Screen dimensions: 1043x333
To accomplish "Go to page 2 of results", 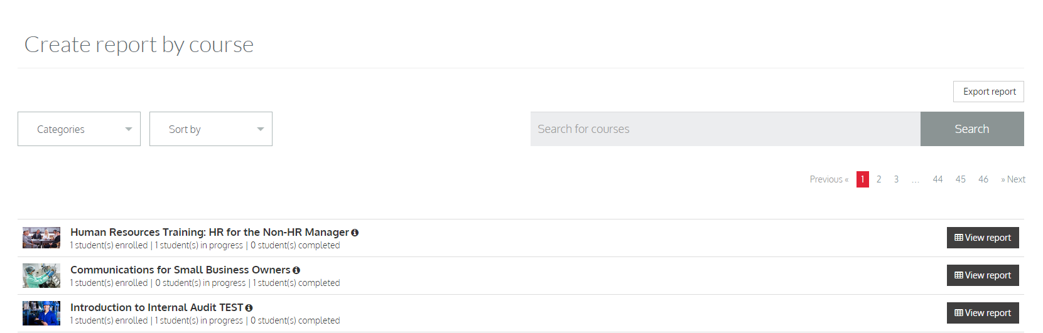I will coord(879,179).
